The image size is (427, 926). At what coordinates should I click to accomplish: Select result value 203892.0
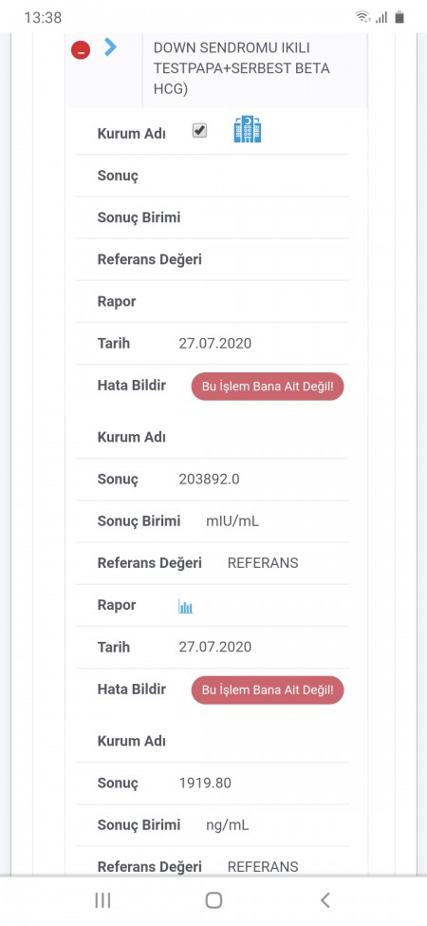coord(210,480)
